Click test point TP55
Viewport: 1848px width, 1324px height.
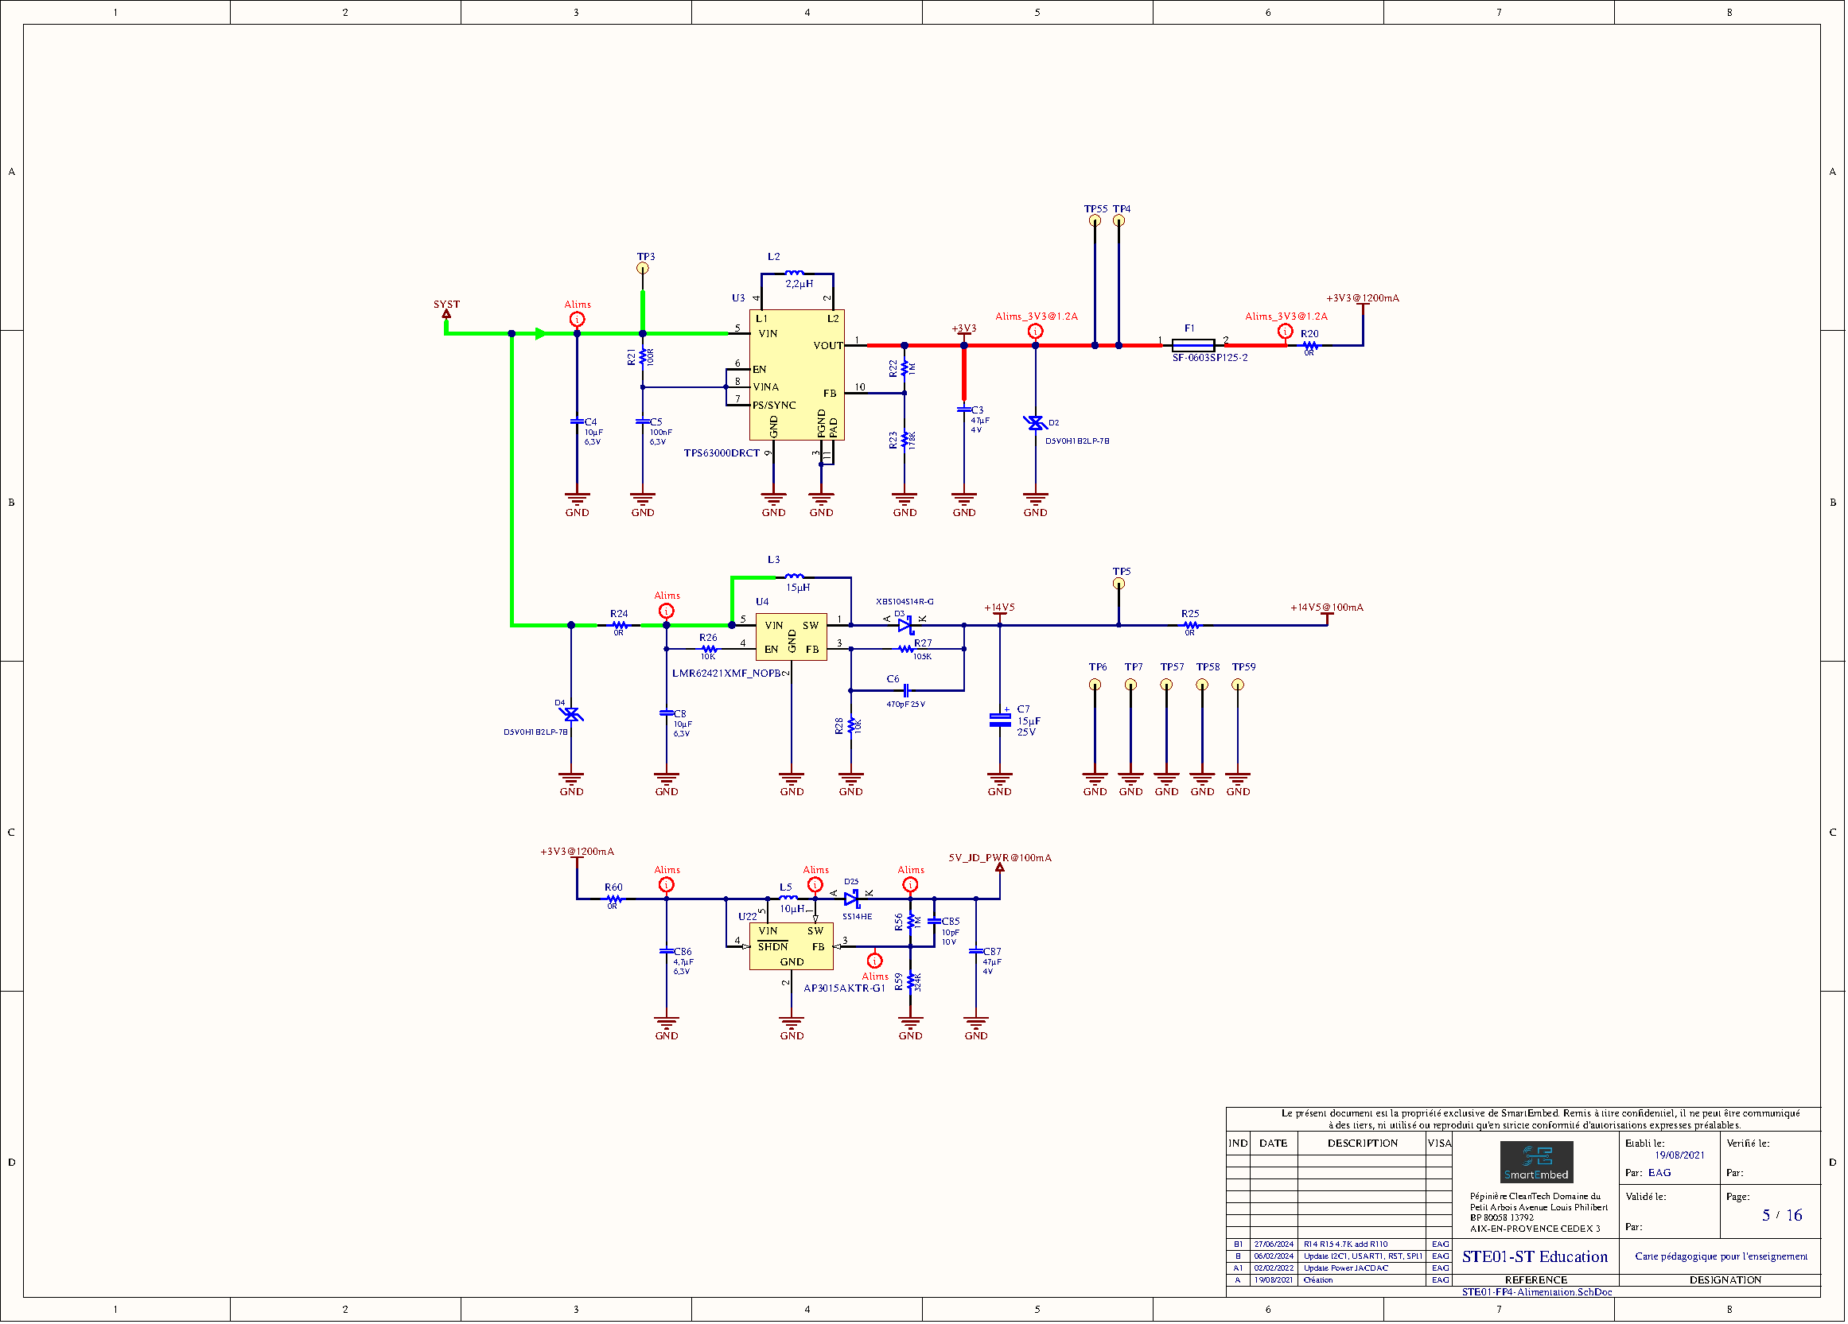click(1095, 222)
